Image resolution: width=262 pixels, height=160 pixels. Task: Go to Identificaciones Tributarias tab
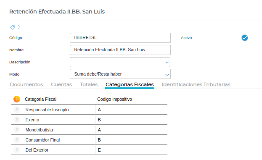[196, 84]
